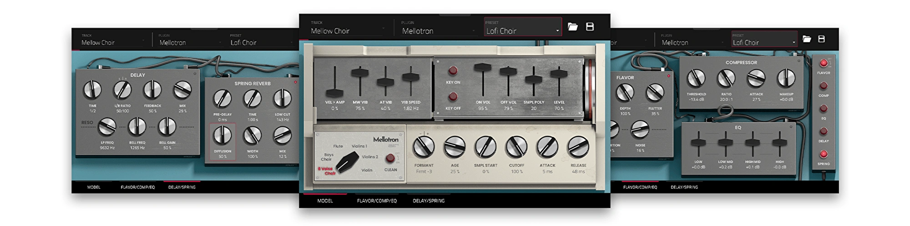Open Preset Lofi Choir dropdown in right window
The width and height of the screenshot is (910, 226).
pyautogui.click(x=764, y=39)
